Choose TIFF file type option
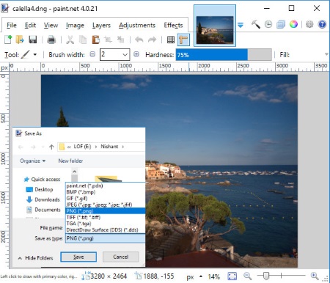Screen dimensions: 330x283 coord(106,217)
